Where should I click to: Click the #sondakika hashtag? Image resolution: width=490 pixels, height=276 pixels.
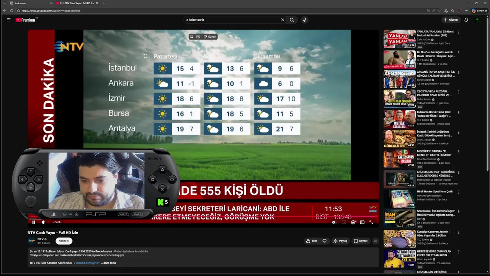141,251
